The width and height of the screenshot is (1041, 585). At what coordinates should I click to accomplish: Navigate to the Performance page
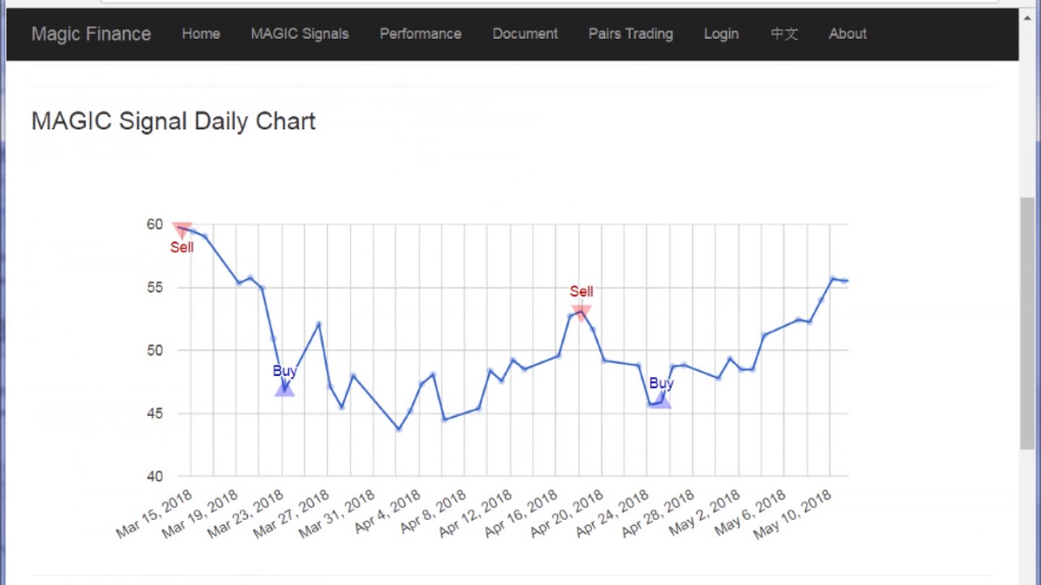420,34
